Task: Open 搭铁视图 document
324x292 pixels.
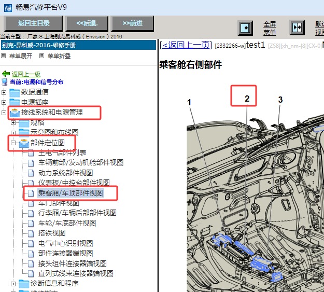Action: coord(52,233)
